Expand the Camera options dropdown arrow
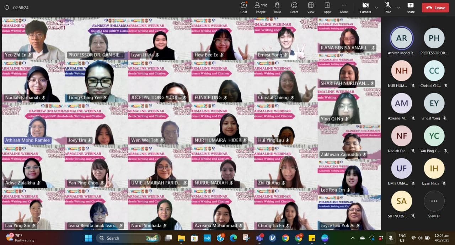The image size is (455, 245). (x=376, y=7)
